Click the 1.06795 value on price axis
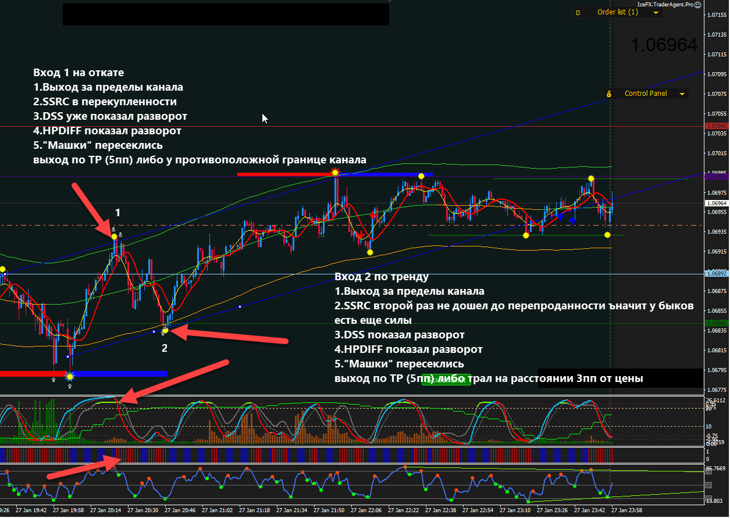Viewport: 730px width, 518px height. point(717,370)
